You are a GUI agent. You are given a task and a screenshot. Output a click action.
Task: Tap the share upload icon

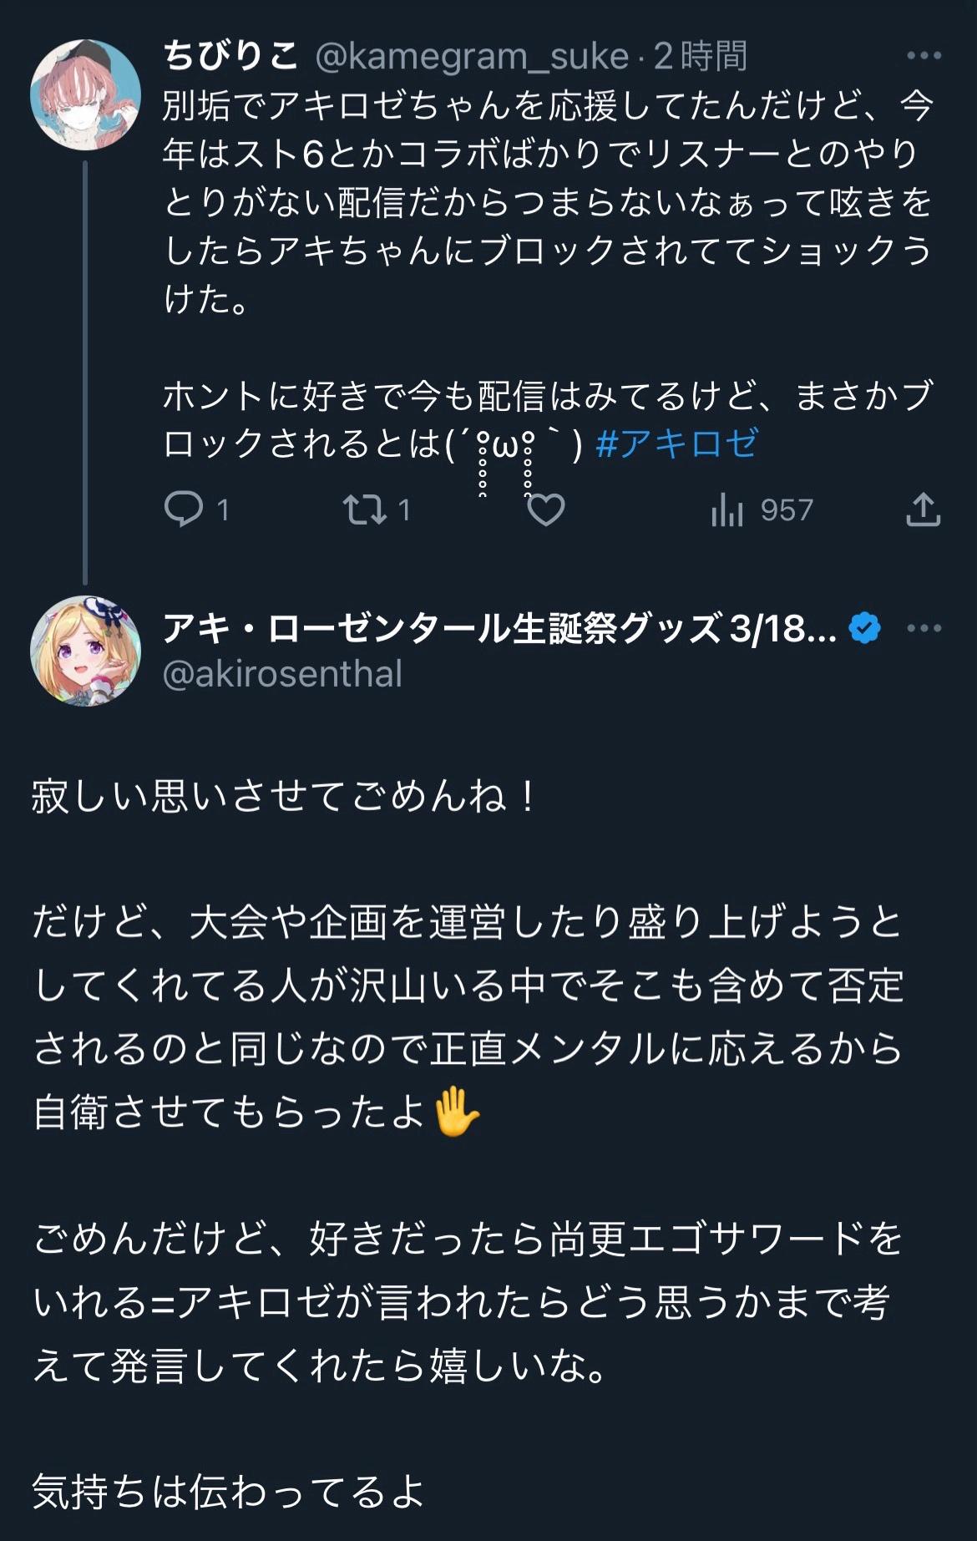click(x=924, y=509)
